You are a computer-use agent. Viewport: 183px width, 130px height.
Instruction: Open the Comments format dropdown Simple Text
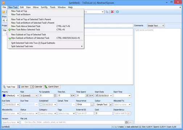point(156,26)
